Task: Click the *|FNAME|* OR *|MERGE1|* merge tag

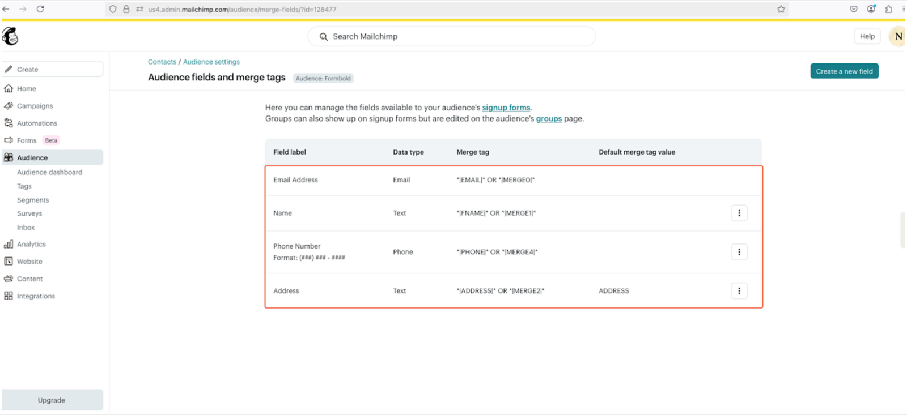Action: point(496,213)
